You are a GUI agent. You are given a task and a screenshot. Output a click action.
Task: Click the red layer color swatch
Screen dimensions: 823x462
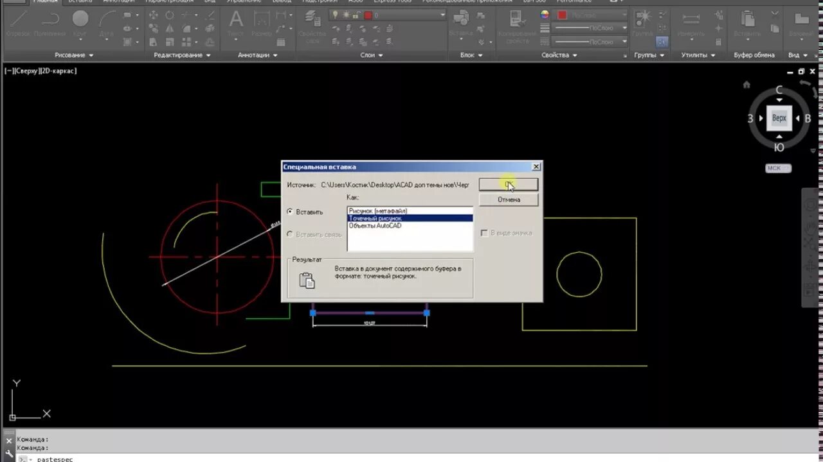(368, 14)
